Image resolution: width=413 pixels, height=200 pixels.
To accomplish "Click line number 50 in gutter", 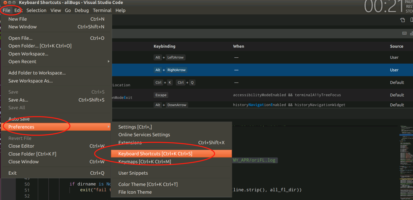I will (27, 184).
